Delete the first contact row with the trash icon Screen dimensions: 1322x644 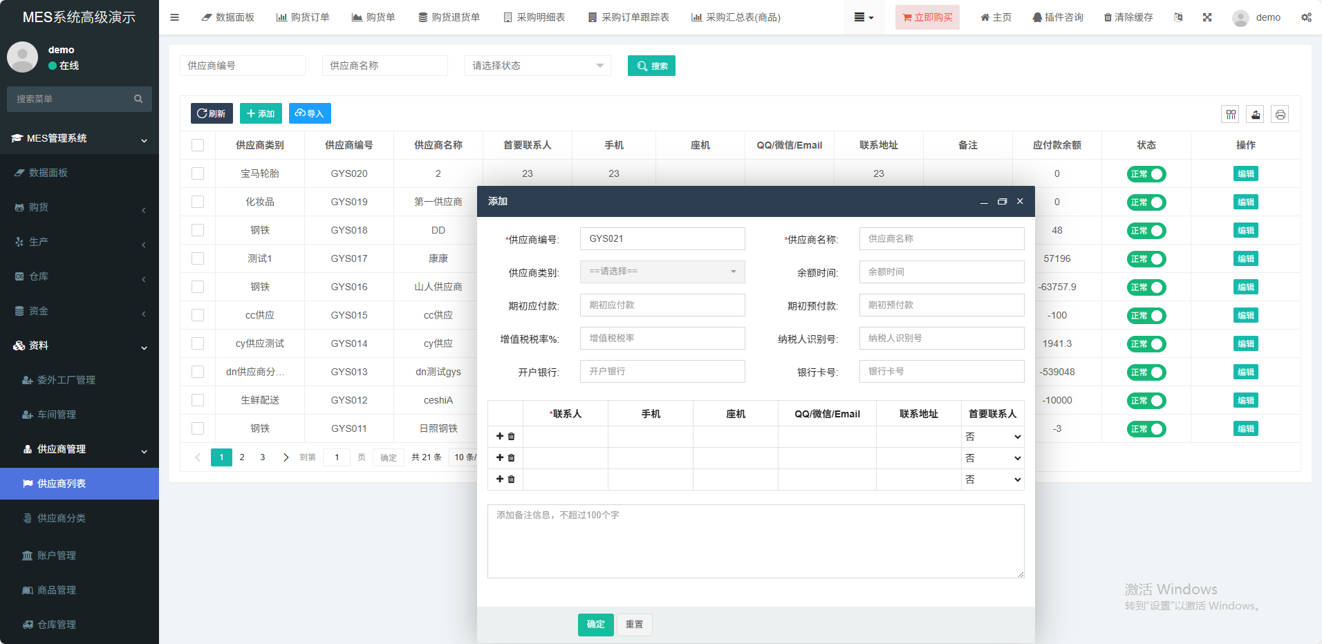pyautogui.click(x=512, y=437)
